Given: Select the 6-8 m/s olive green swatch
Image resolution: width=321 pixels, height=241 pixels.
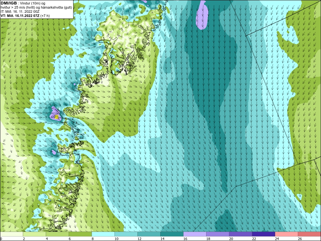Looking at the screenshot, I should click(x=80, y=234).
